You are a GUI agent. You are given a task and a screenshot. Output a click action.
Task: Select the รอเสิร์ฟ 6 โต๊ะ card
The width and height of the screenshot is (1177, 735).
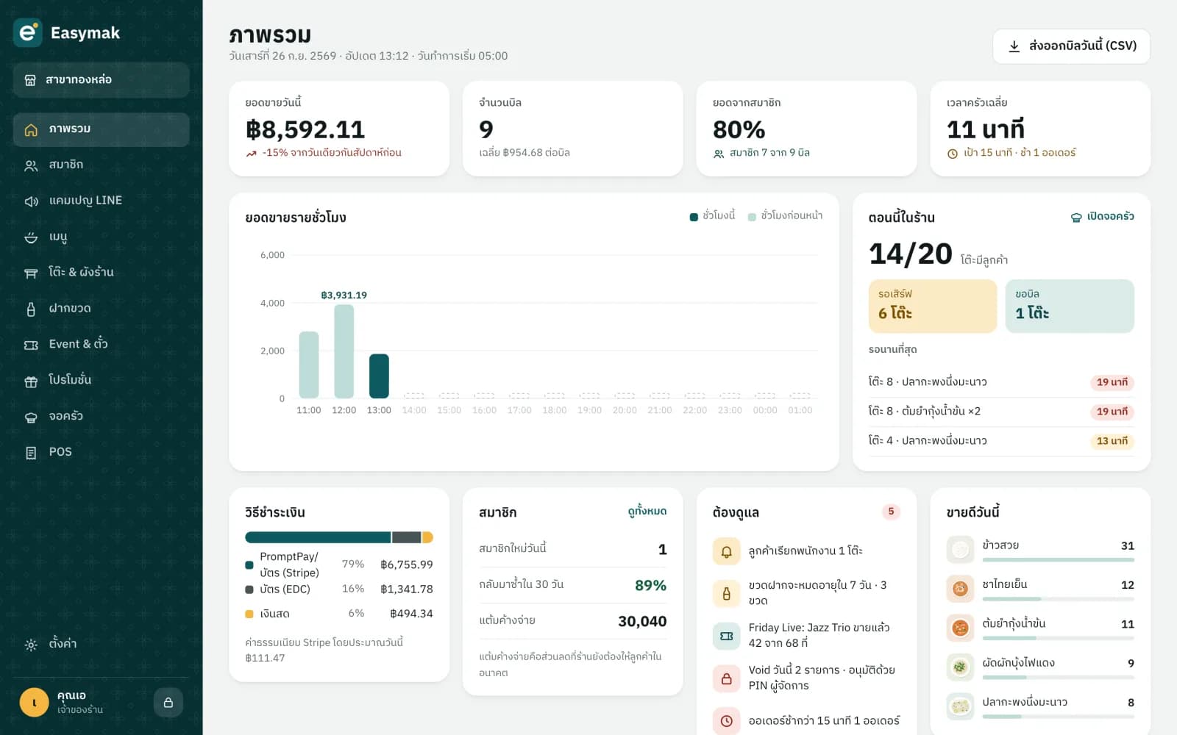click(x=932, y=306)
